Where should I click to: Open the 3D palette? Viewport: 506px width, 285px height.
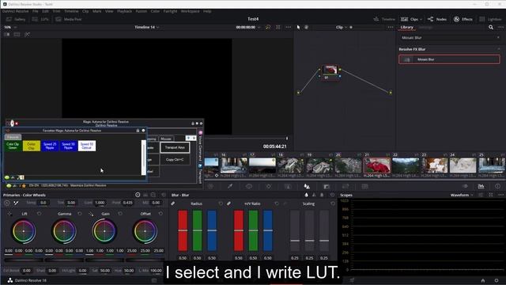pos(365,187)
